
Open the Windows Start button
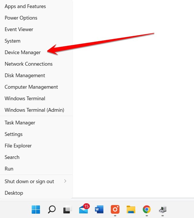36,209
